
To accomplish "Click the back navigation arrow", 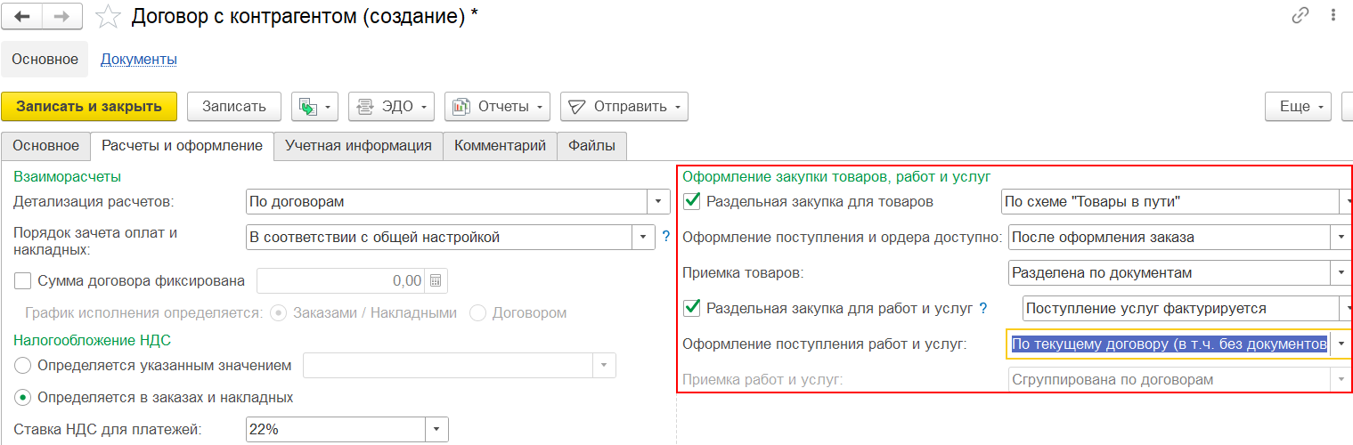I will pyautogui.click(x=23, y=16).
